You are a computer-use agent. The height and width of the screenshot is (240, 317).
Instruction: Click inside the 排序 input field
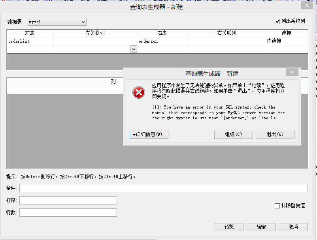tap(68, 200)
